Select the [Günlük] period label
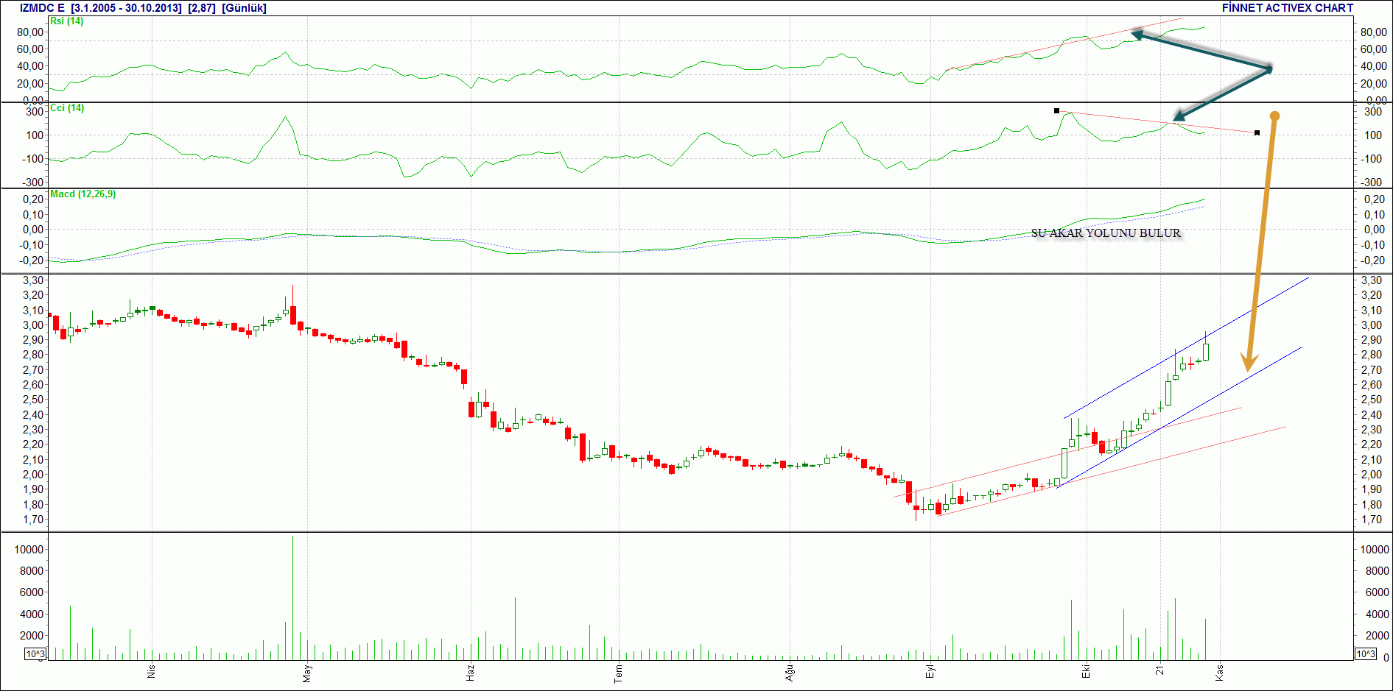 (244, 8)
